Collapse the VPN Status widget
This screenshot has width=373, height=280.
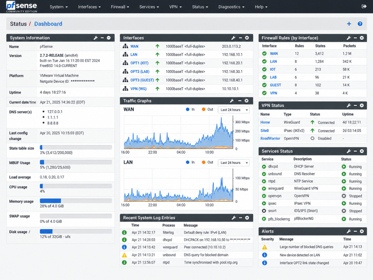click(x=355, y=105)
